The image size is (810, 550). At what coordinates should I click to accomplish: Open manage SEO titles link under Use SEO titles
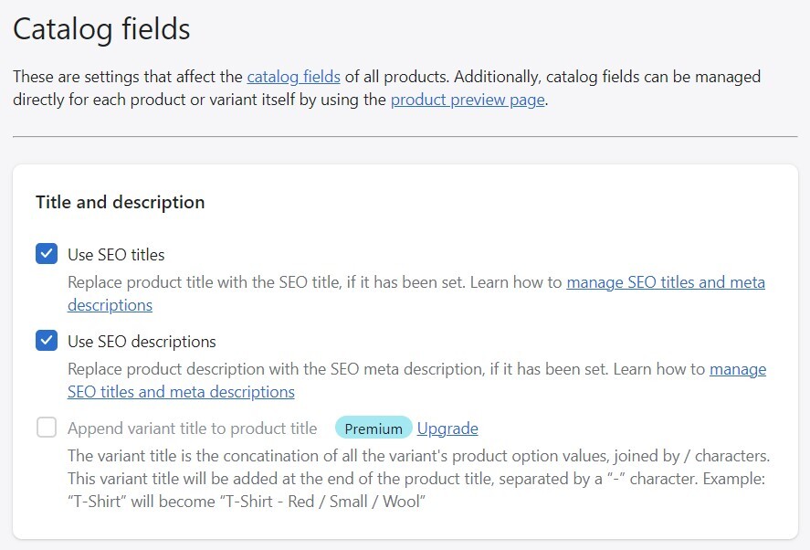click(665, 282)
